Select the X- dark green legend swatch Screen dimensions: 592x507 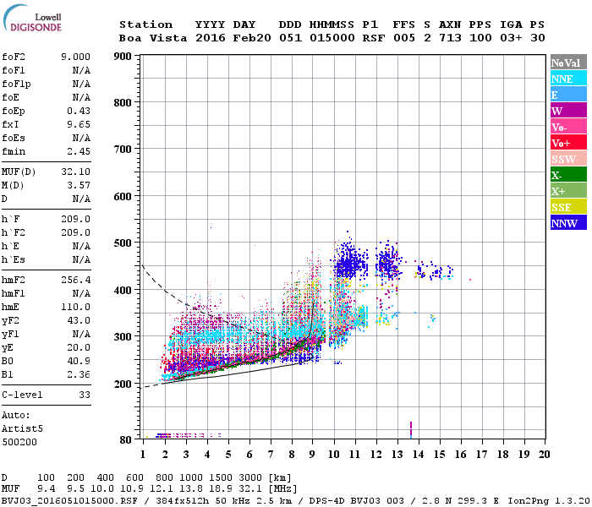tap(568, 175)
